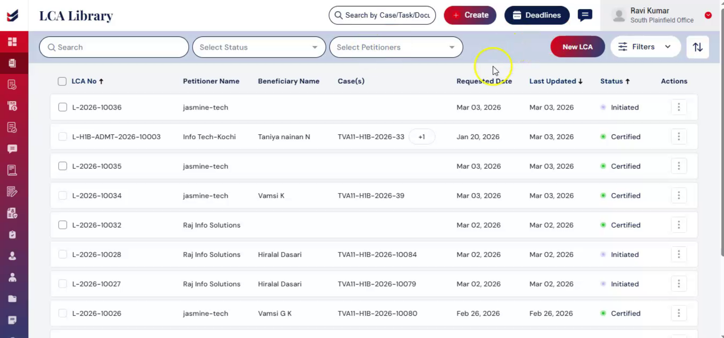Click the Petitioner Name column header

(x=211, y=81)
